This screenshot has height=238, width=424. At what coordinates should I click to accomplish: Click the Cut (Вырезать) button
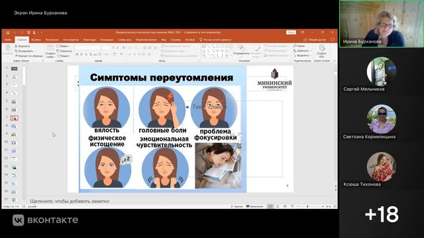(x=22, y=46)
